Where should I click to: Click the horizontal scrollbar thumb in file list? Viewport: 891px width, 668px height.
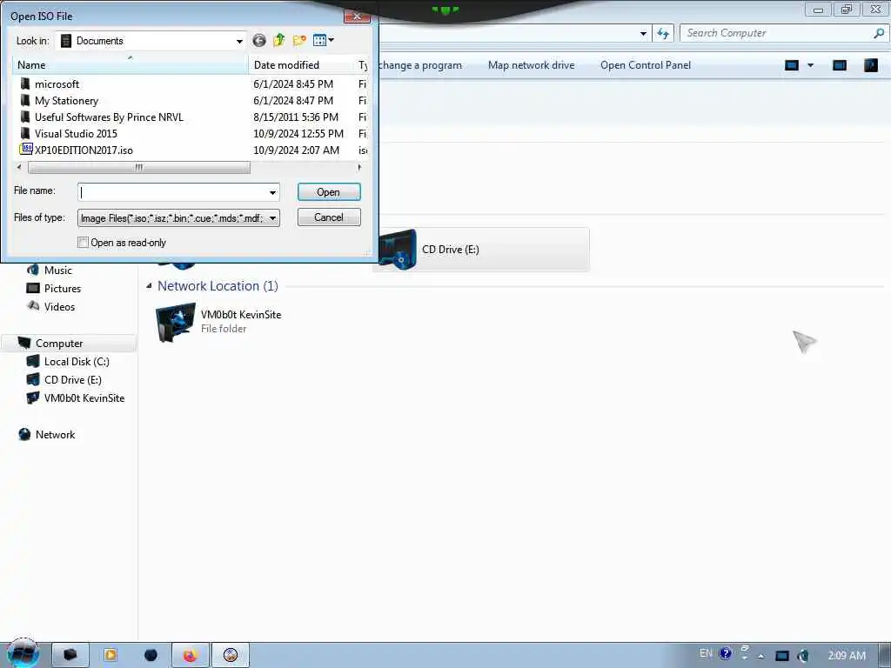[x=138, y=167]
